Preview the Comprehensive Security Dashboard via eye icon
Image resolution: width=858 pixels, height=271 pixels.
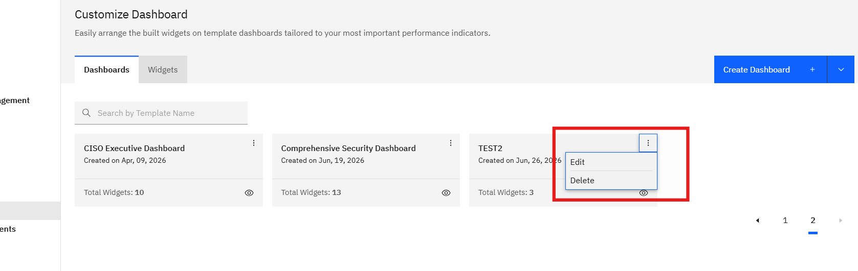click(446, 193)
